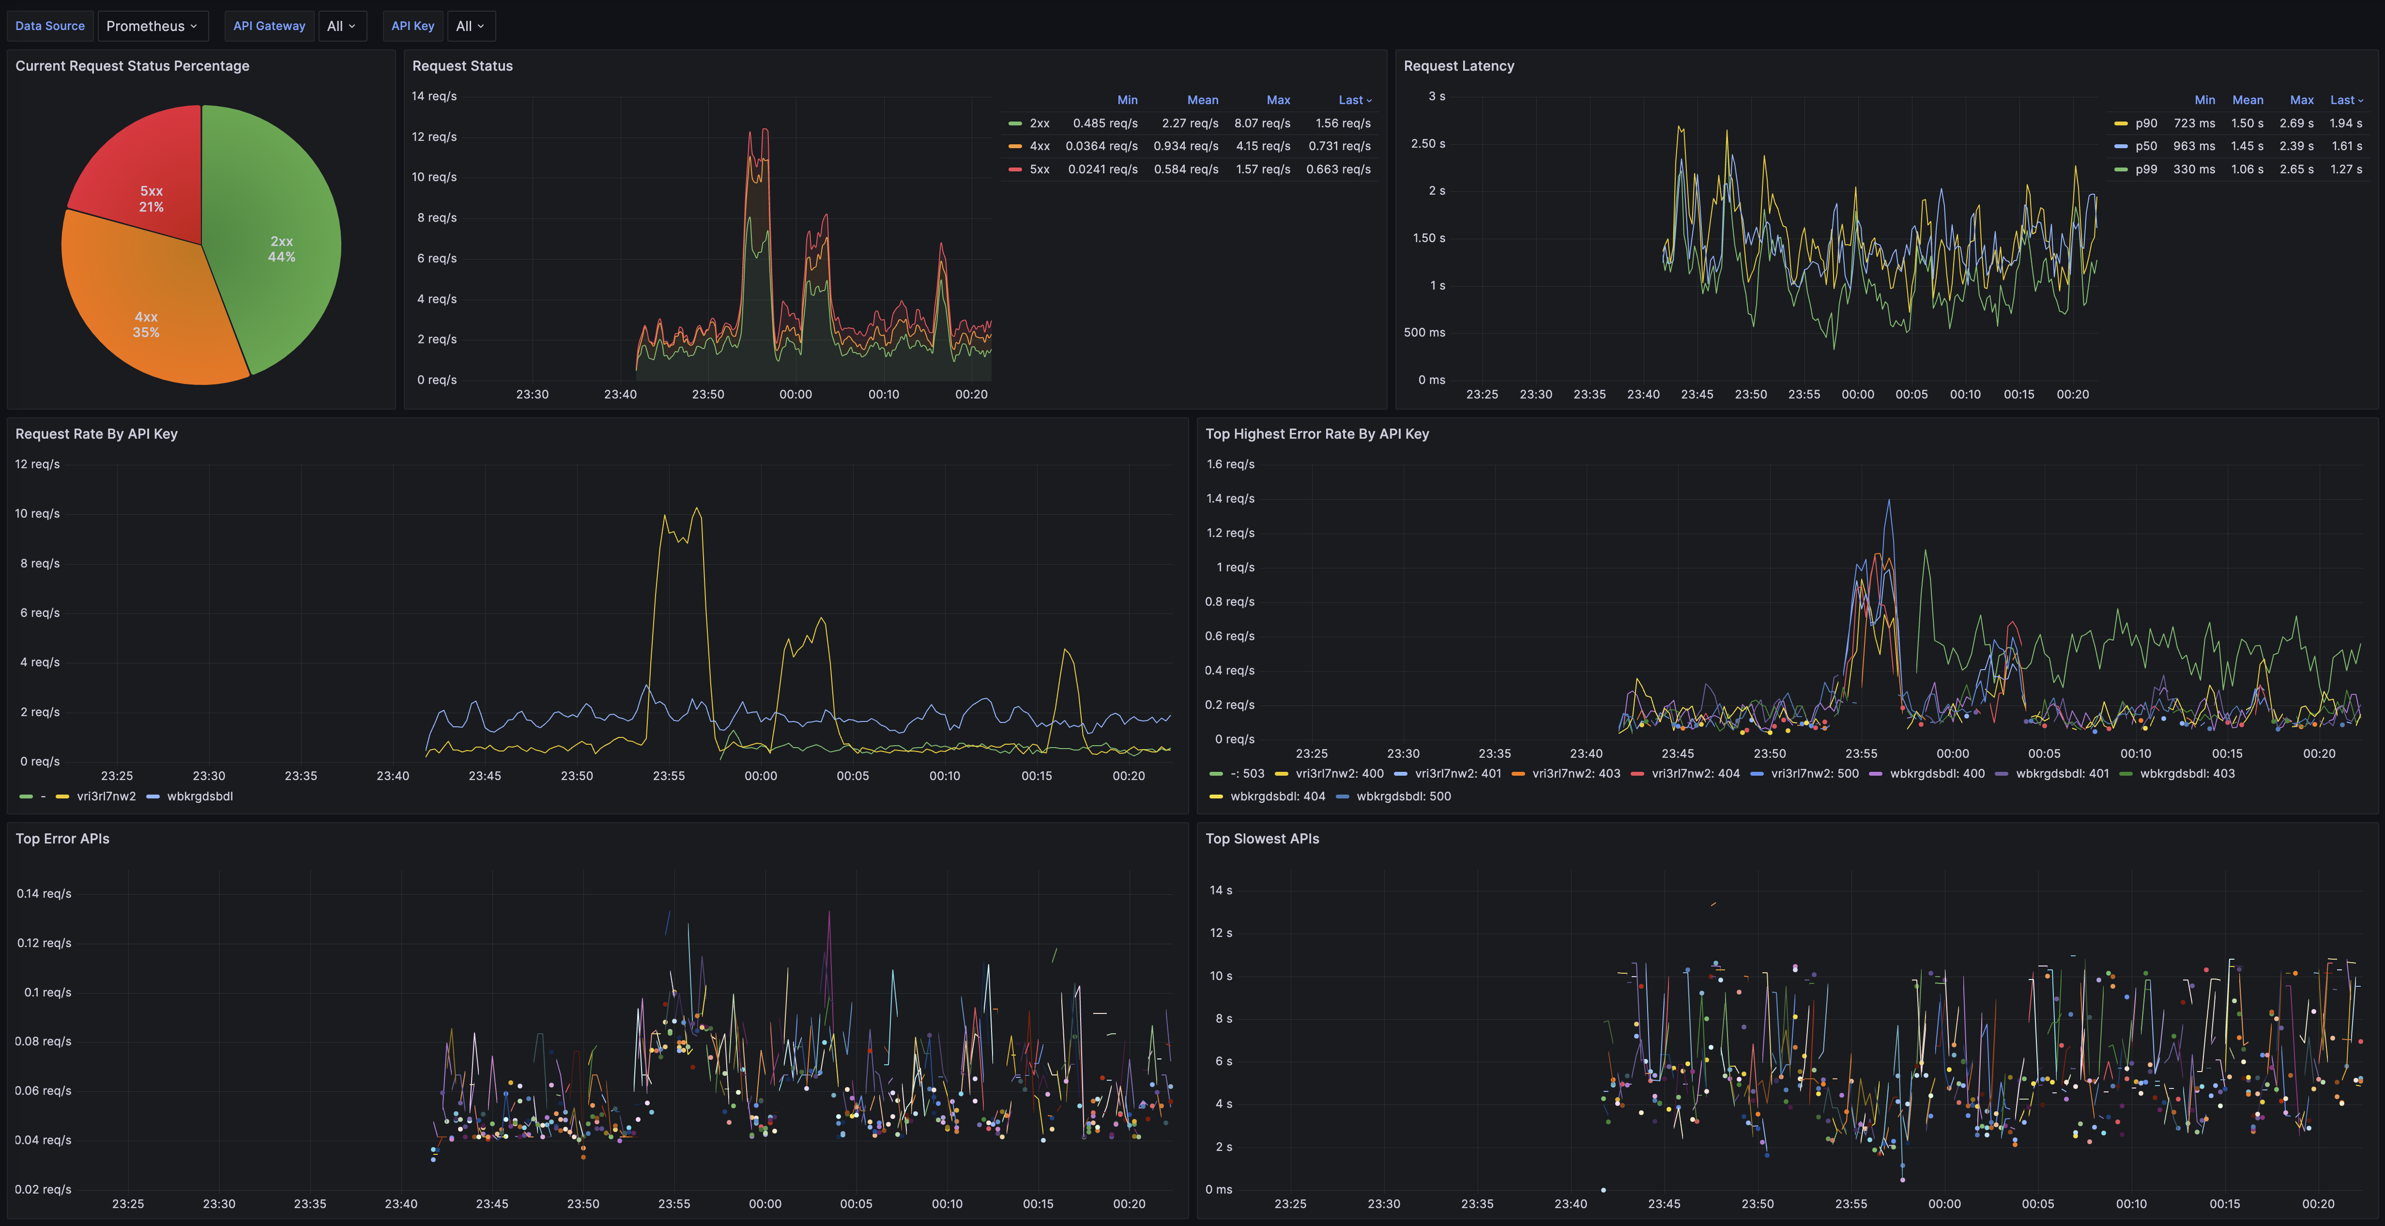Sort Request Latency legend by Last column
2385x1226 pixels.
coord(2346,100)
